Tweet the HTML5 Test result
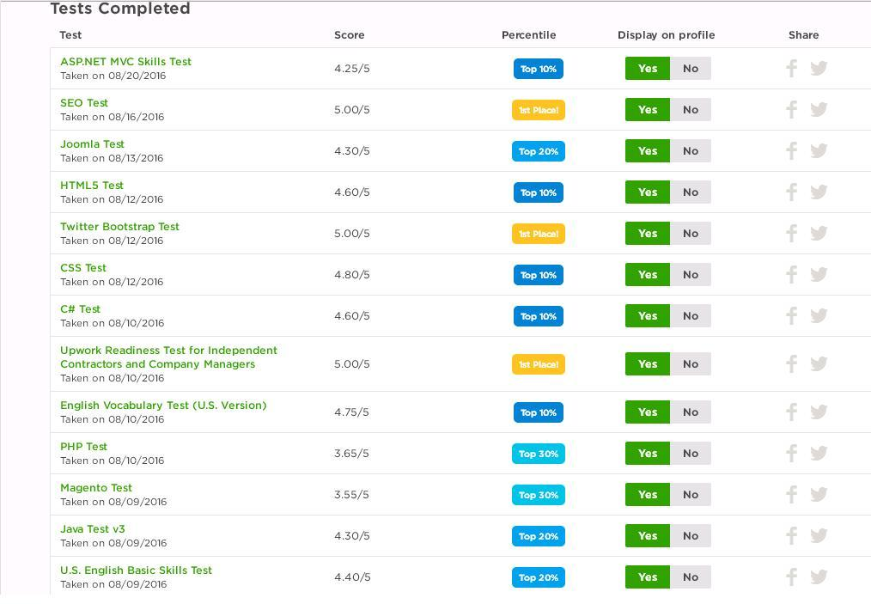Image resolution: width=871 pixels, height=604 pixels. tap(819, 192)
